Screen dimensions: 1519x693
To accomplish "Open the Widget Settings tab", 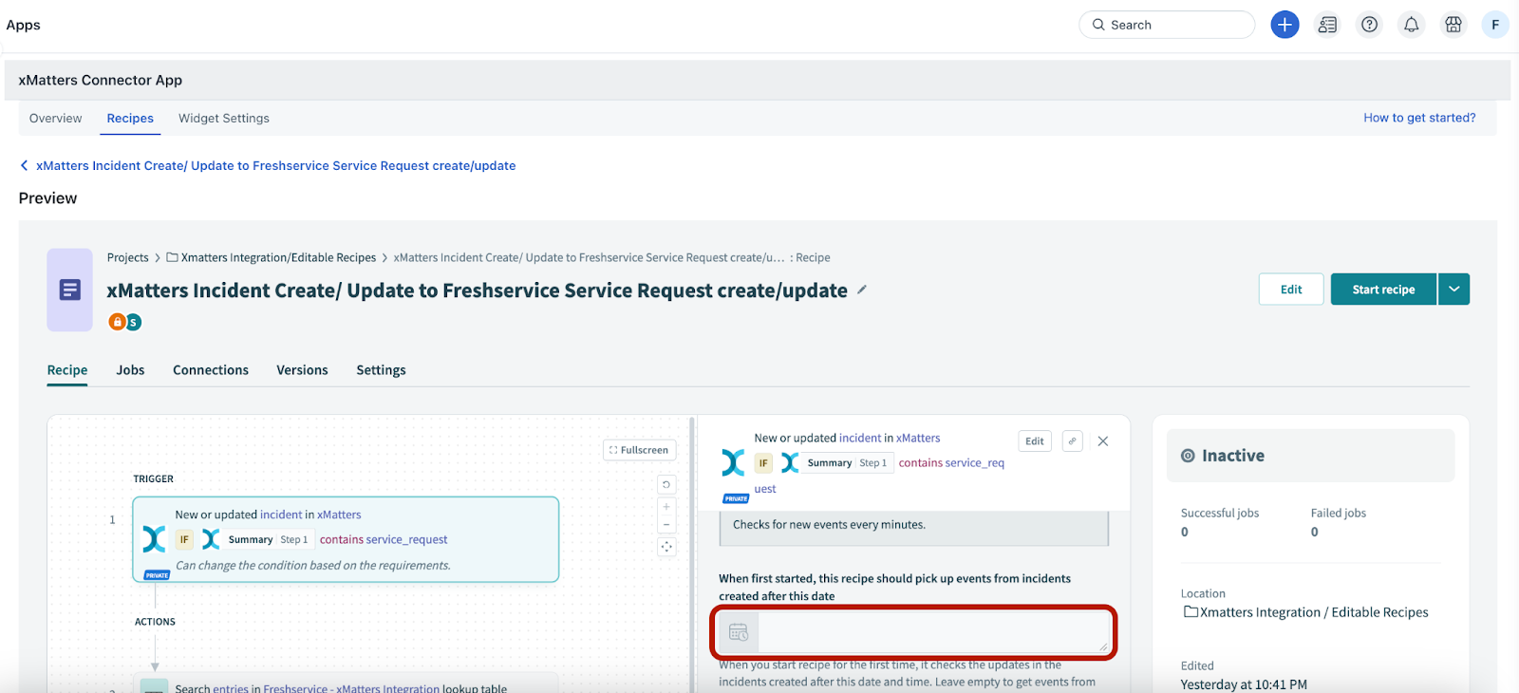I will pos(224,119).
